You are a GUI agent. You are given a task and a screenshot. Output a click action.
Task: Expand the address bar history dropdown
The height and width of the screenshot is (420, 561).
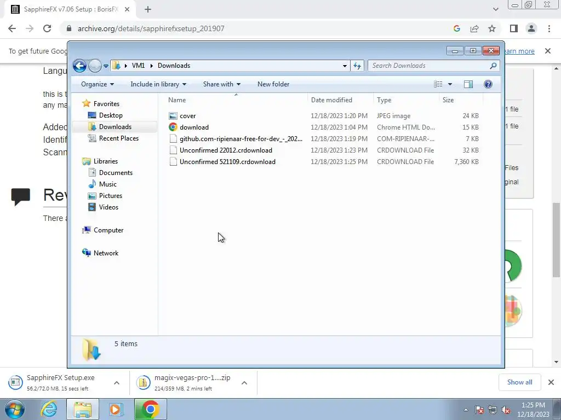click(x=345, y=66)
